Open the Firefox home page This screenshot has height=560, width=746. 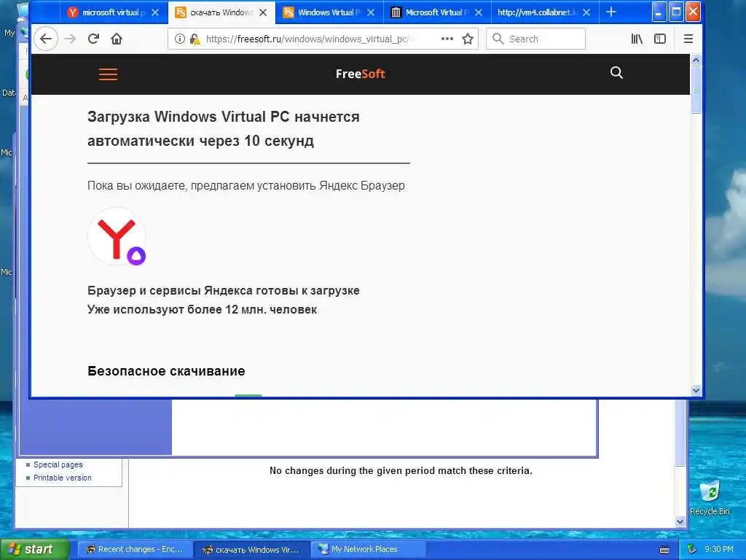tap(117, 39)
